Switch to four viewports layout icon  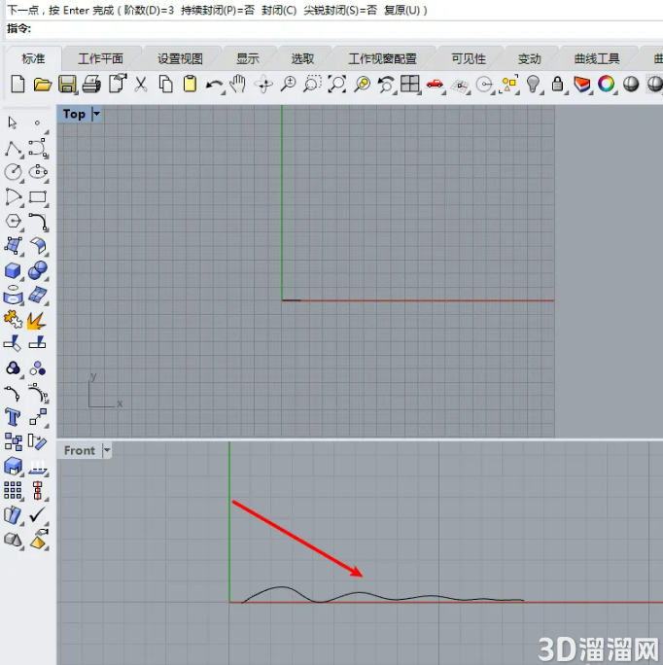coord(410,84)
